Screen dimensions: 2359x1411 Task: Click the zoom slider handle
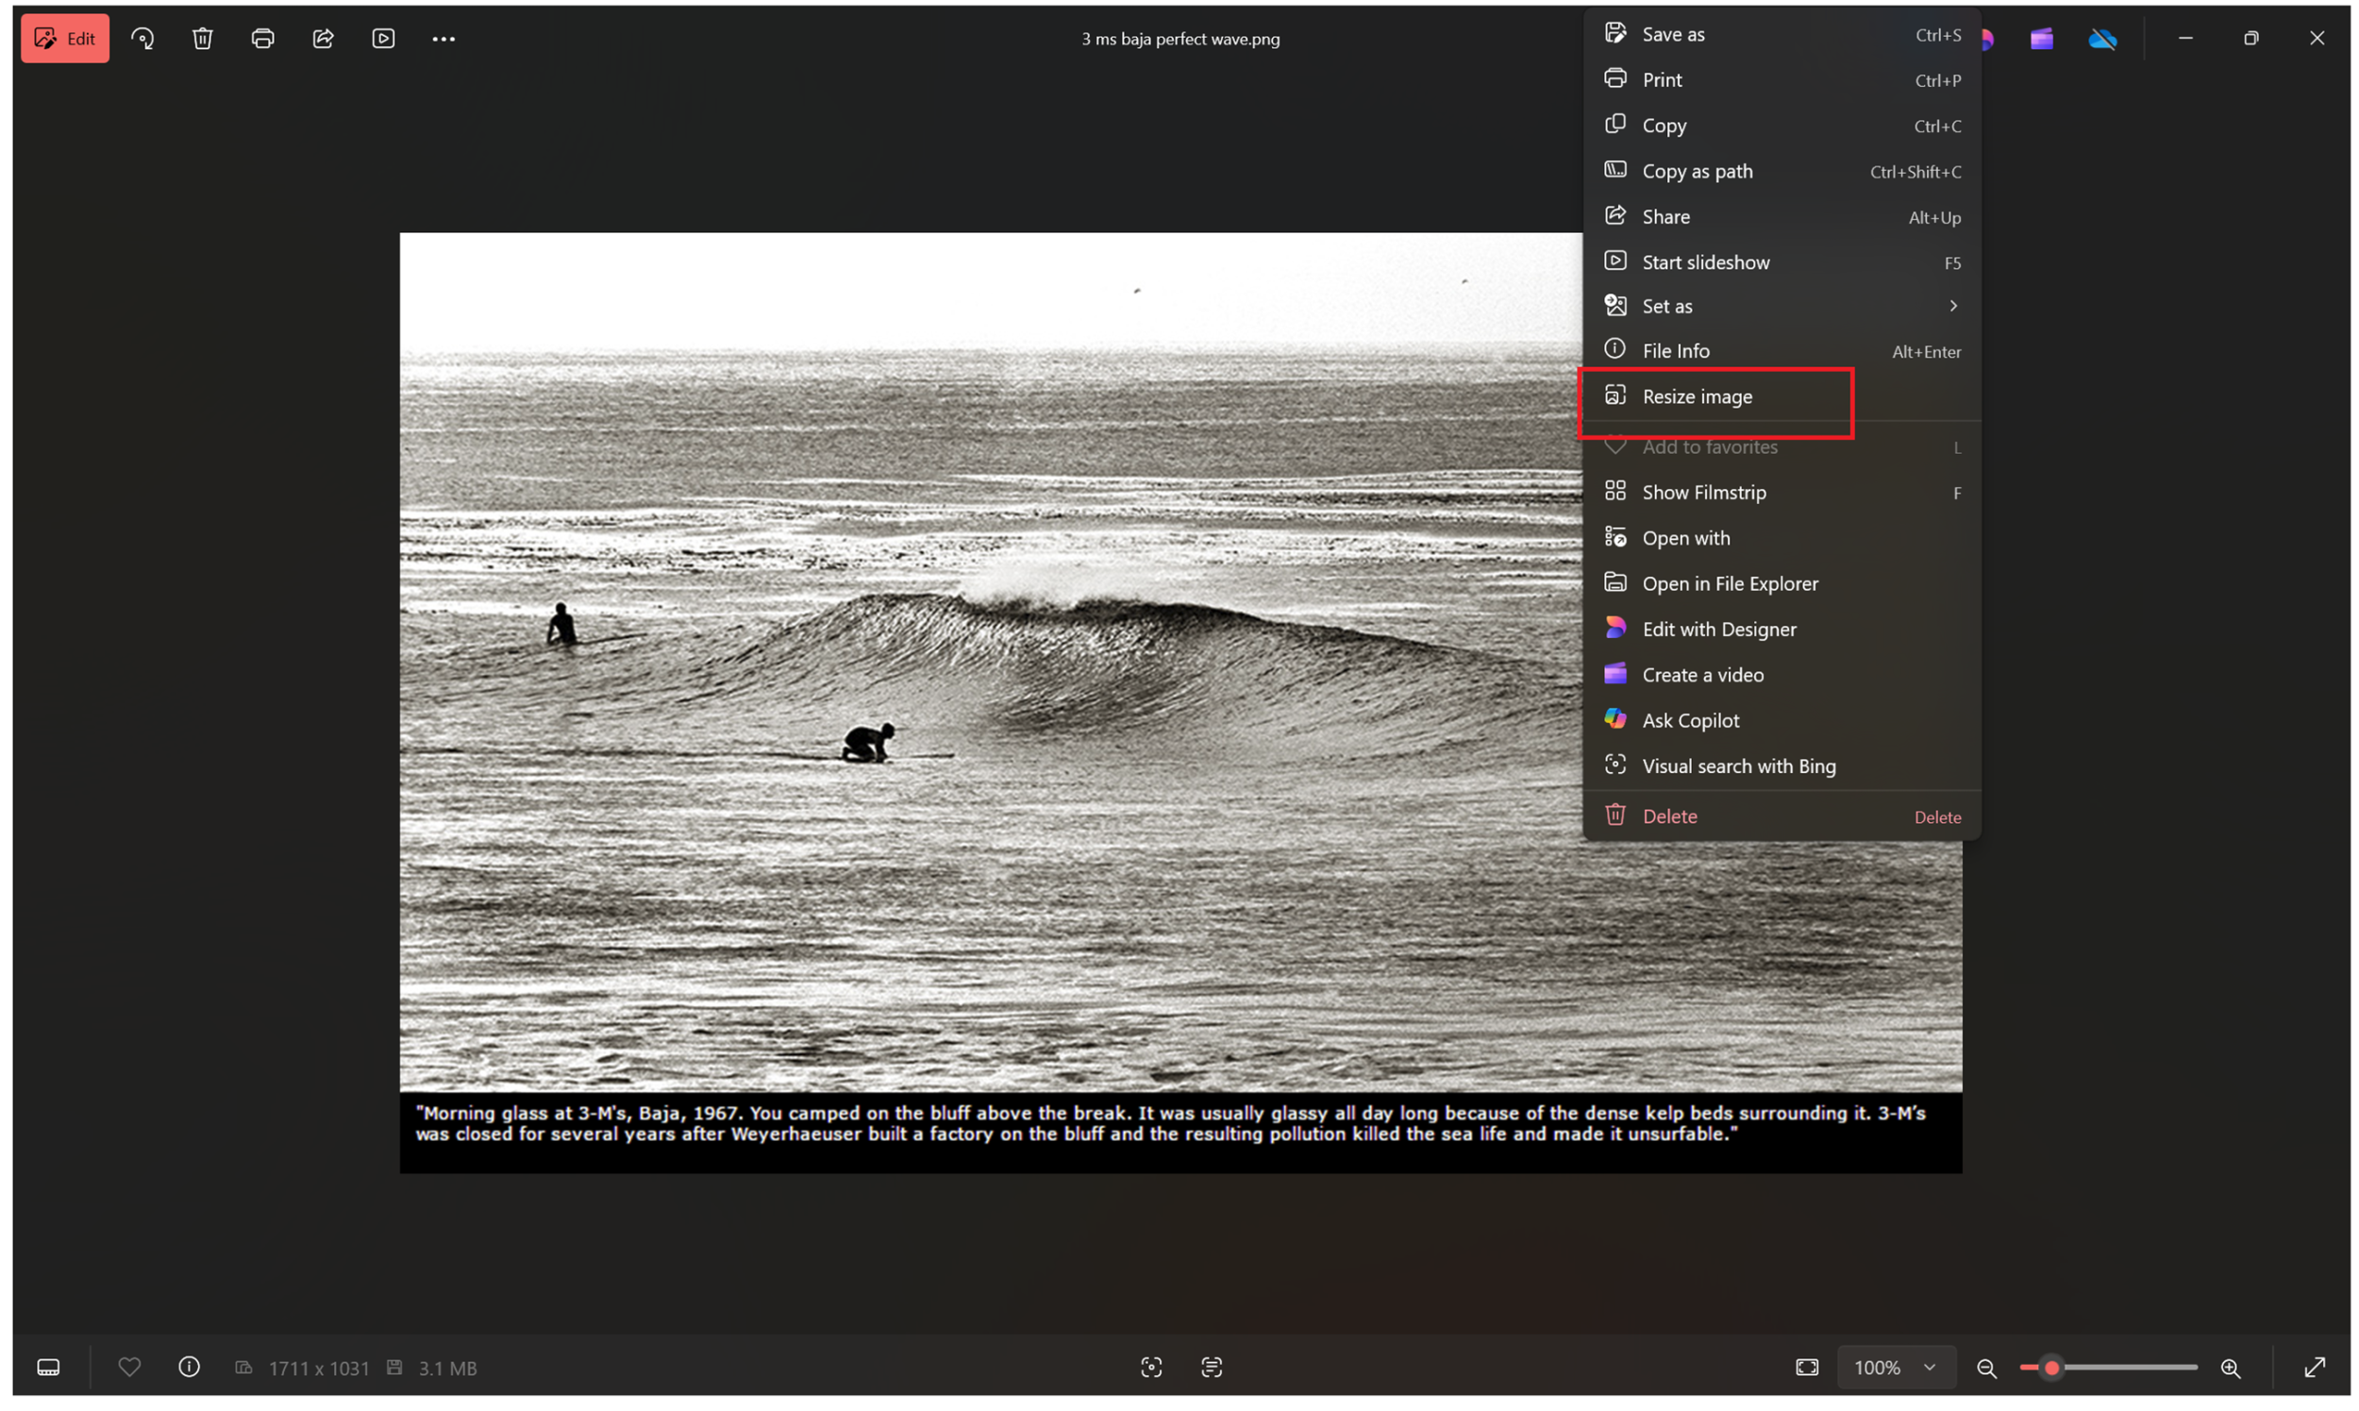pos(2051,1368)
